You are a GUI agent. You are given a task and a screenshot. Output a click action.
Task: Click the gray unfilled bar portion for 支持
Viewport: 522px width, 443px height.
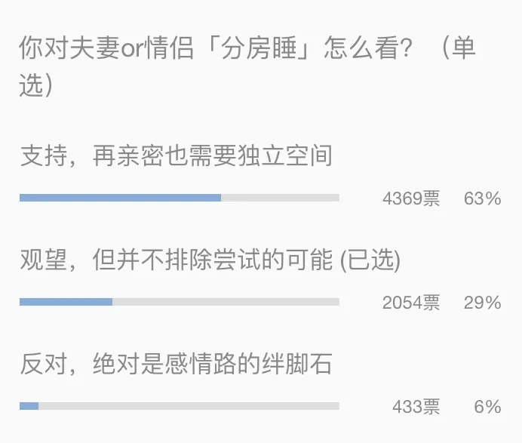point(280,198)
